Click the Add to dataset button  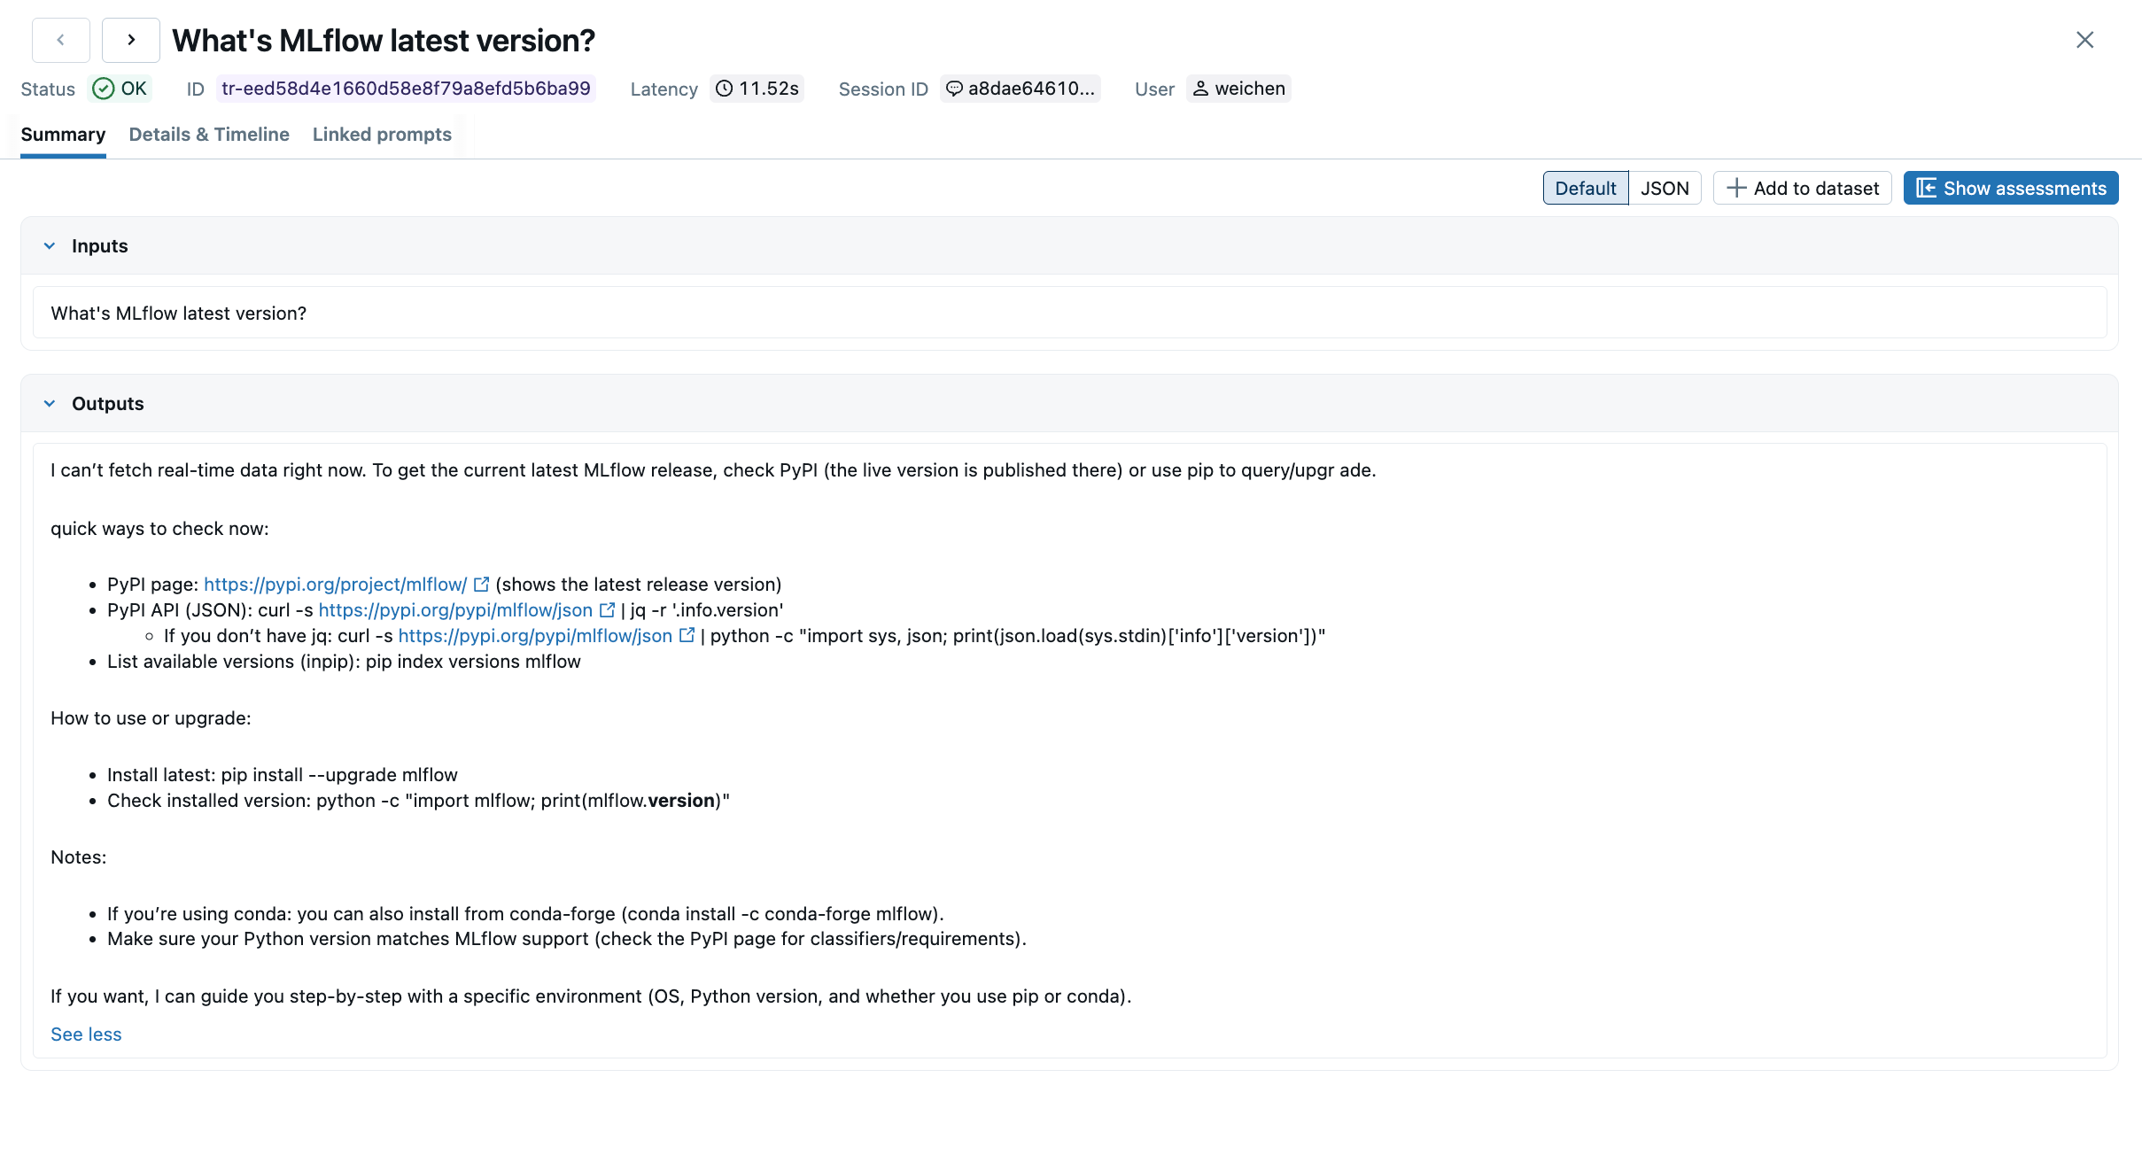(x=1803, y=188)
